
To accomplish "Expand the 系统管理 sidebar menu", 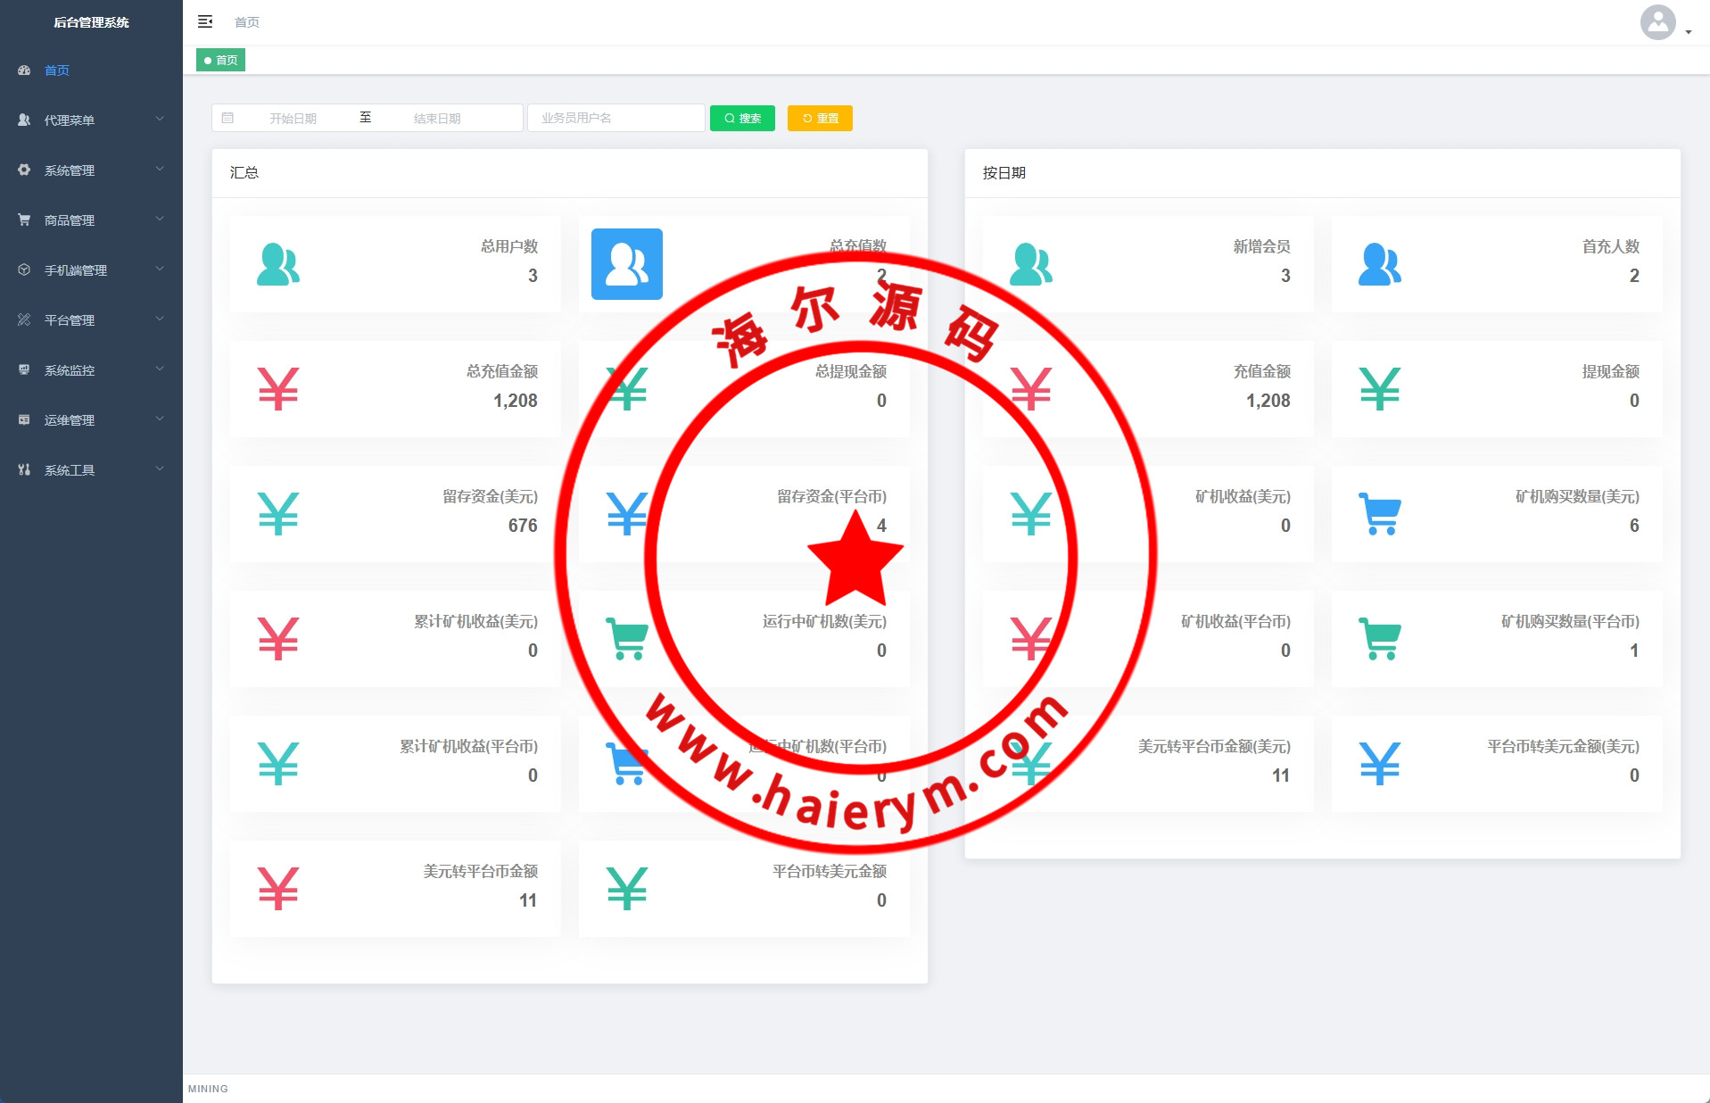I will [89, 170].
